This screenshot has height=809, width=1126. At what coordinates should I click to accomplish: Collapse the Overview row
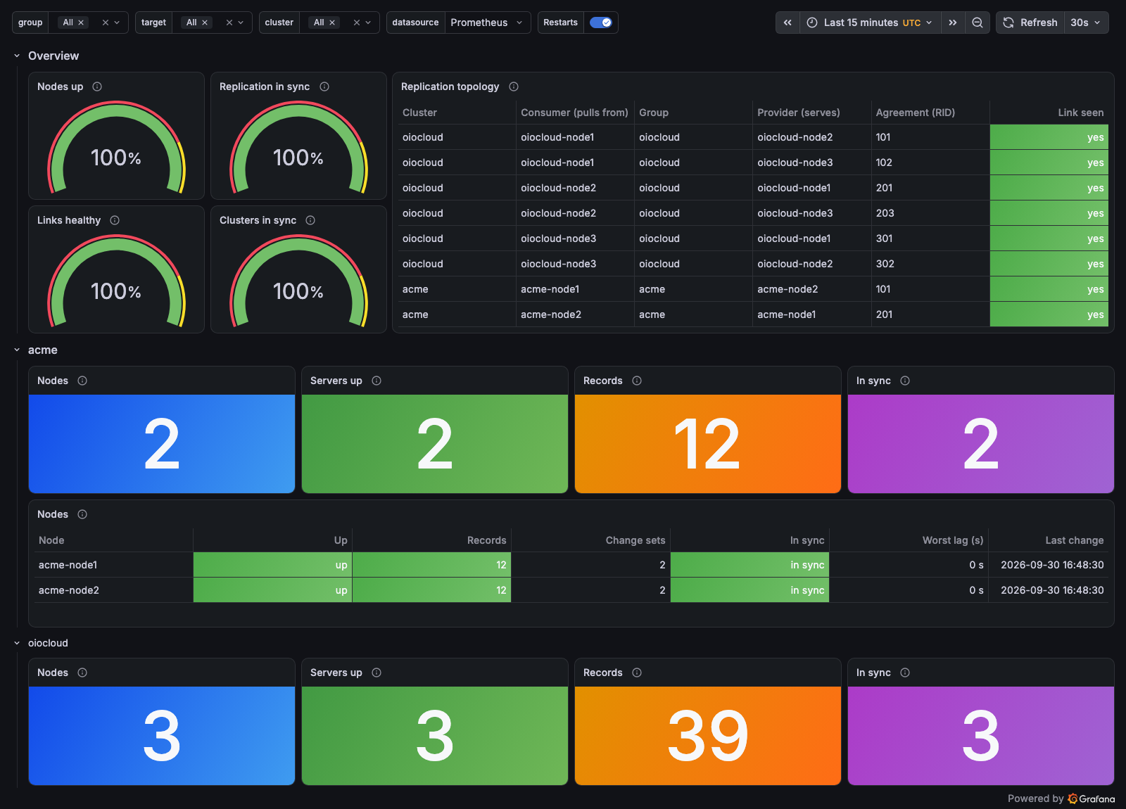click(17, 56)
